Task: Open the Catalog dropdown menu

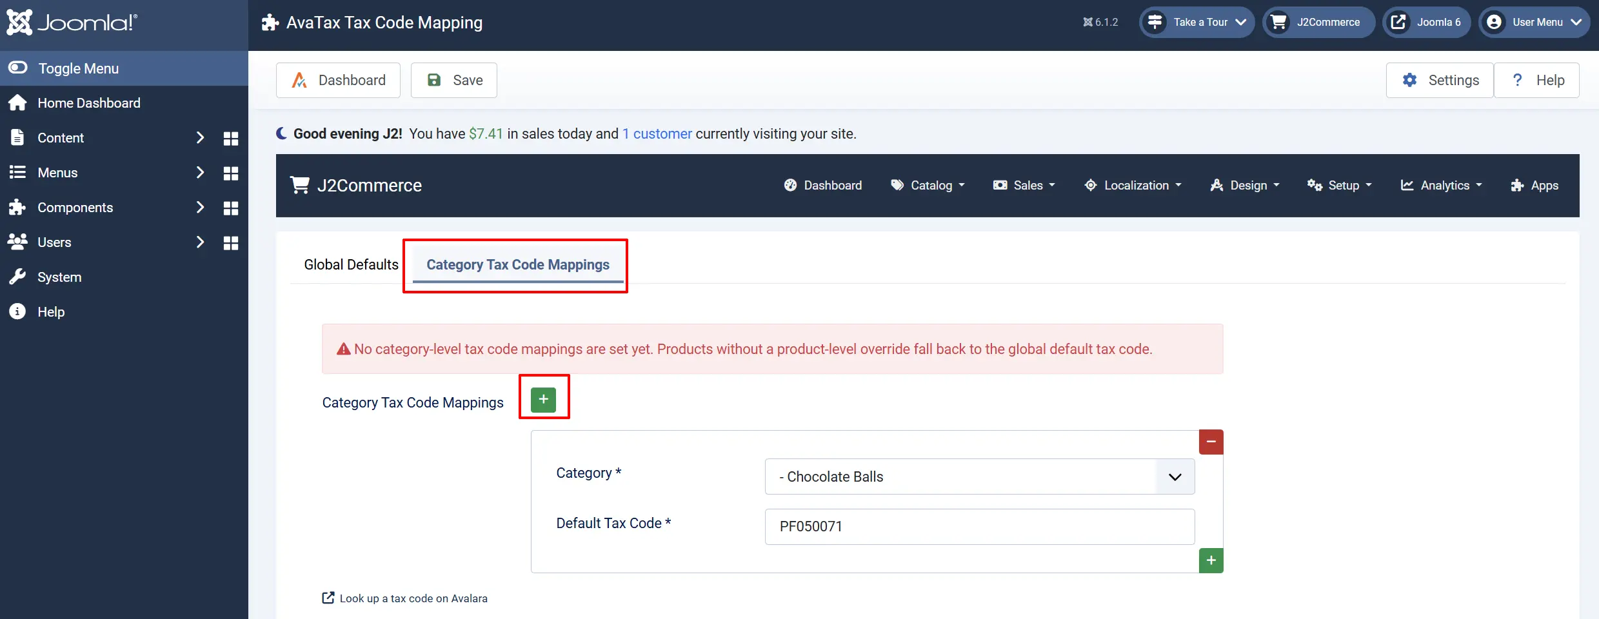Action: coord(928,185)
